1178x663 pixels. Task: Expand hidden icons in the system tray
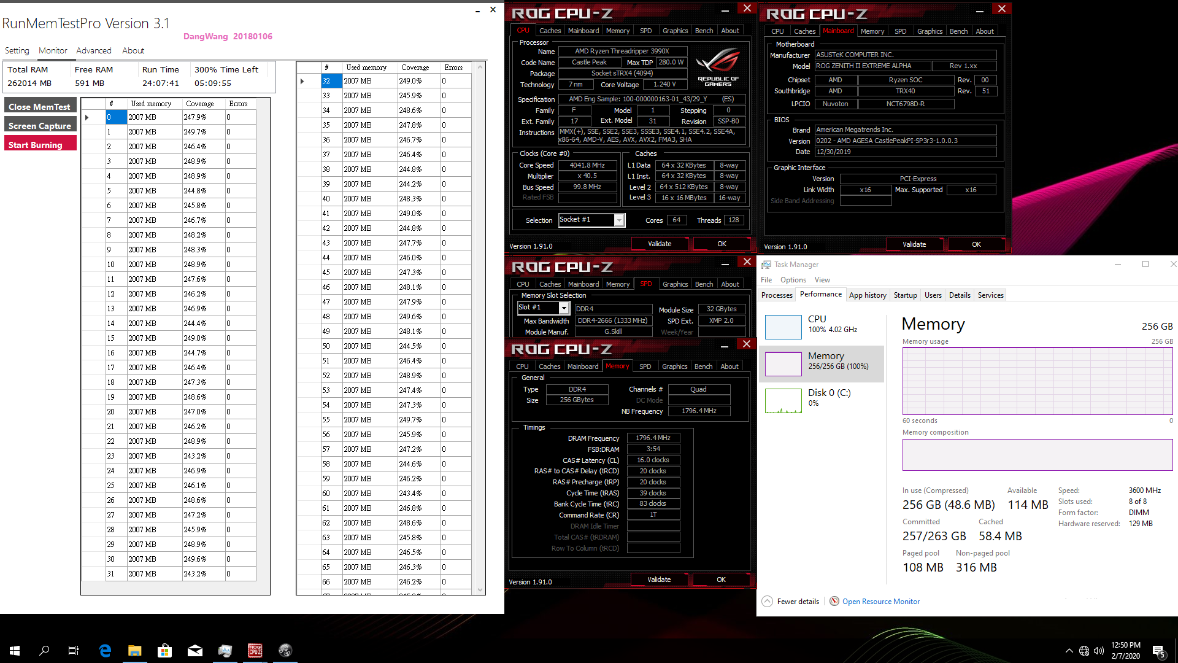pos(1068,651)
